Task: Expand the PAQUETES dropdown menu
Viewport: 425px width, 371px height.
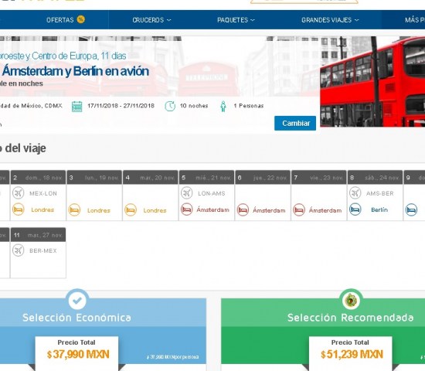Action: [x=236, y=20]
